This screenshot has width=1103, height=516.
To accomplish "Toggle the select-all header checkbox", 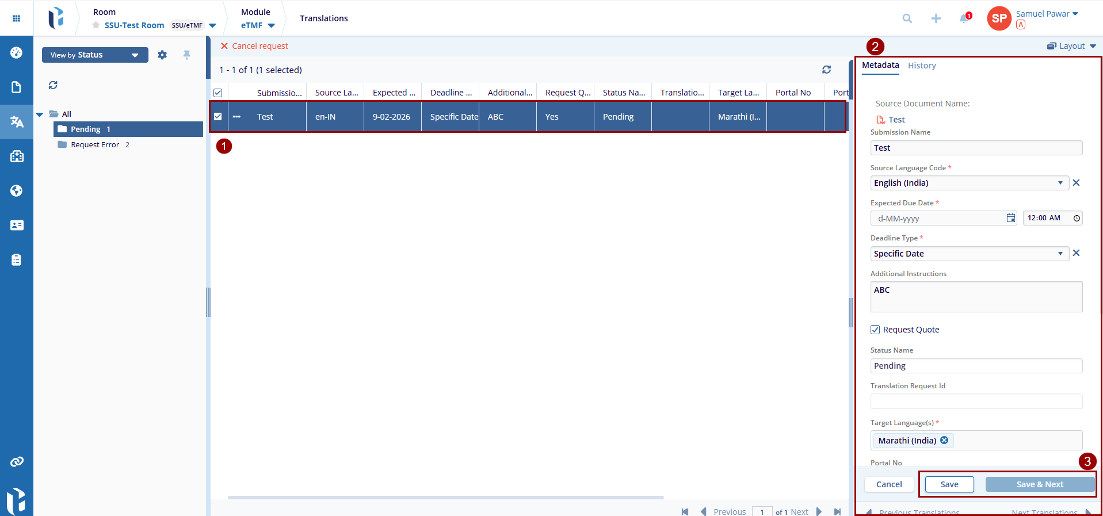I will pos(218,93).
